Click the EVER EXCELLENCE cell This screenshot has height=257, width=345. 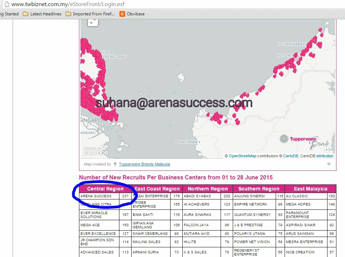[99, 233]
